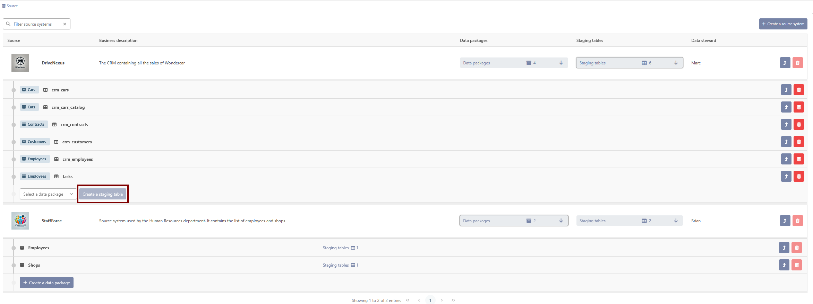Delete the crm_customers staging table
Image resolution: width=813 pixels, height=304 pixels.
(x=798, y=142)
